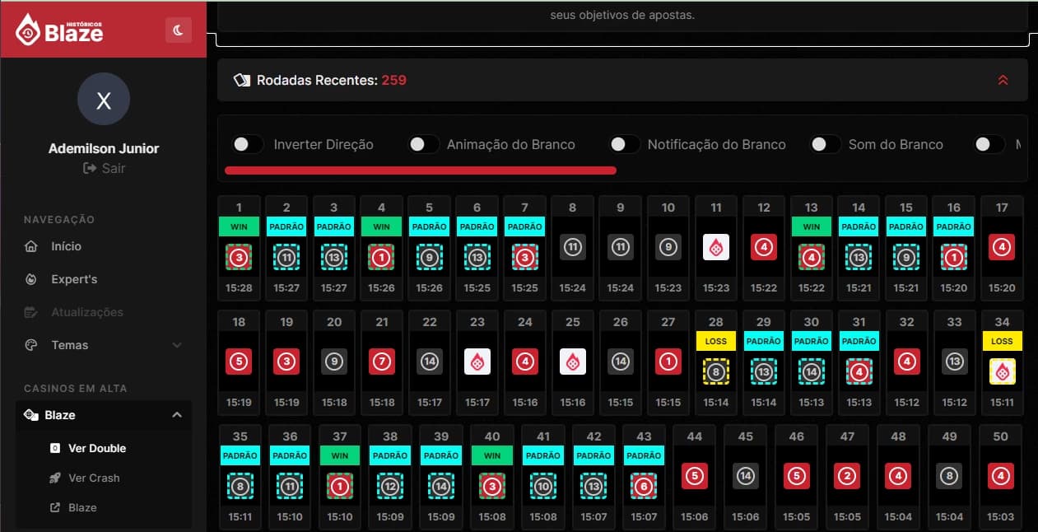Toggle dark mode moon icon
Screen dimensions: 1038x532
178,30
